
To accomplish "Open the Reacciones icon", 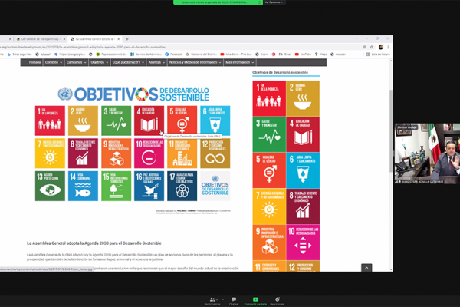I will click(277, 301).
